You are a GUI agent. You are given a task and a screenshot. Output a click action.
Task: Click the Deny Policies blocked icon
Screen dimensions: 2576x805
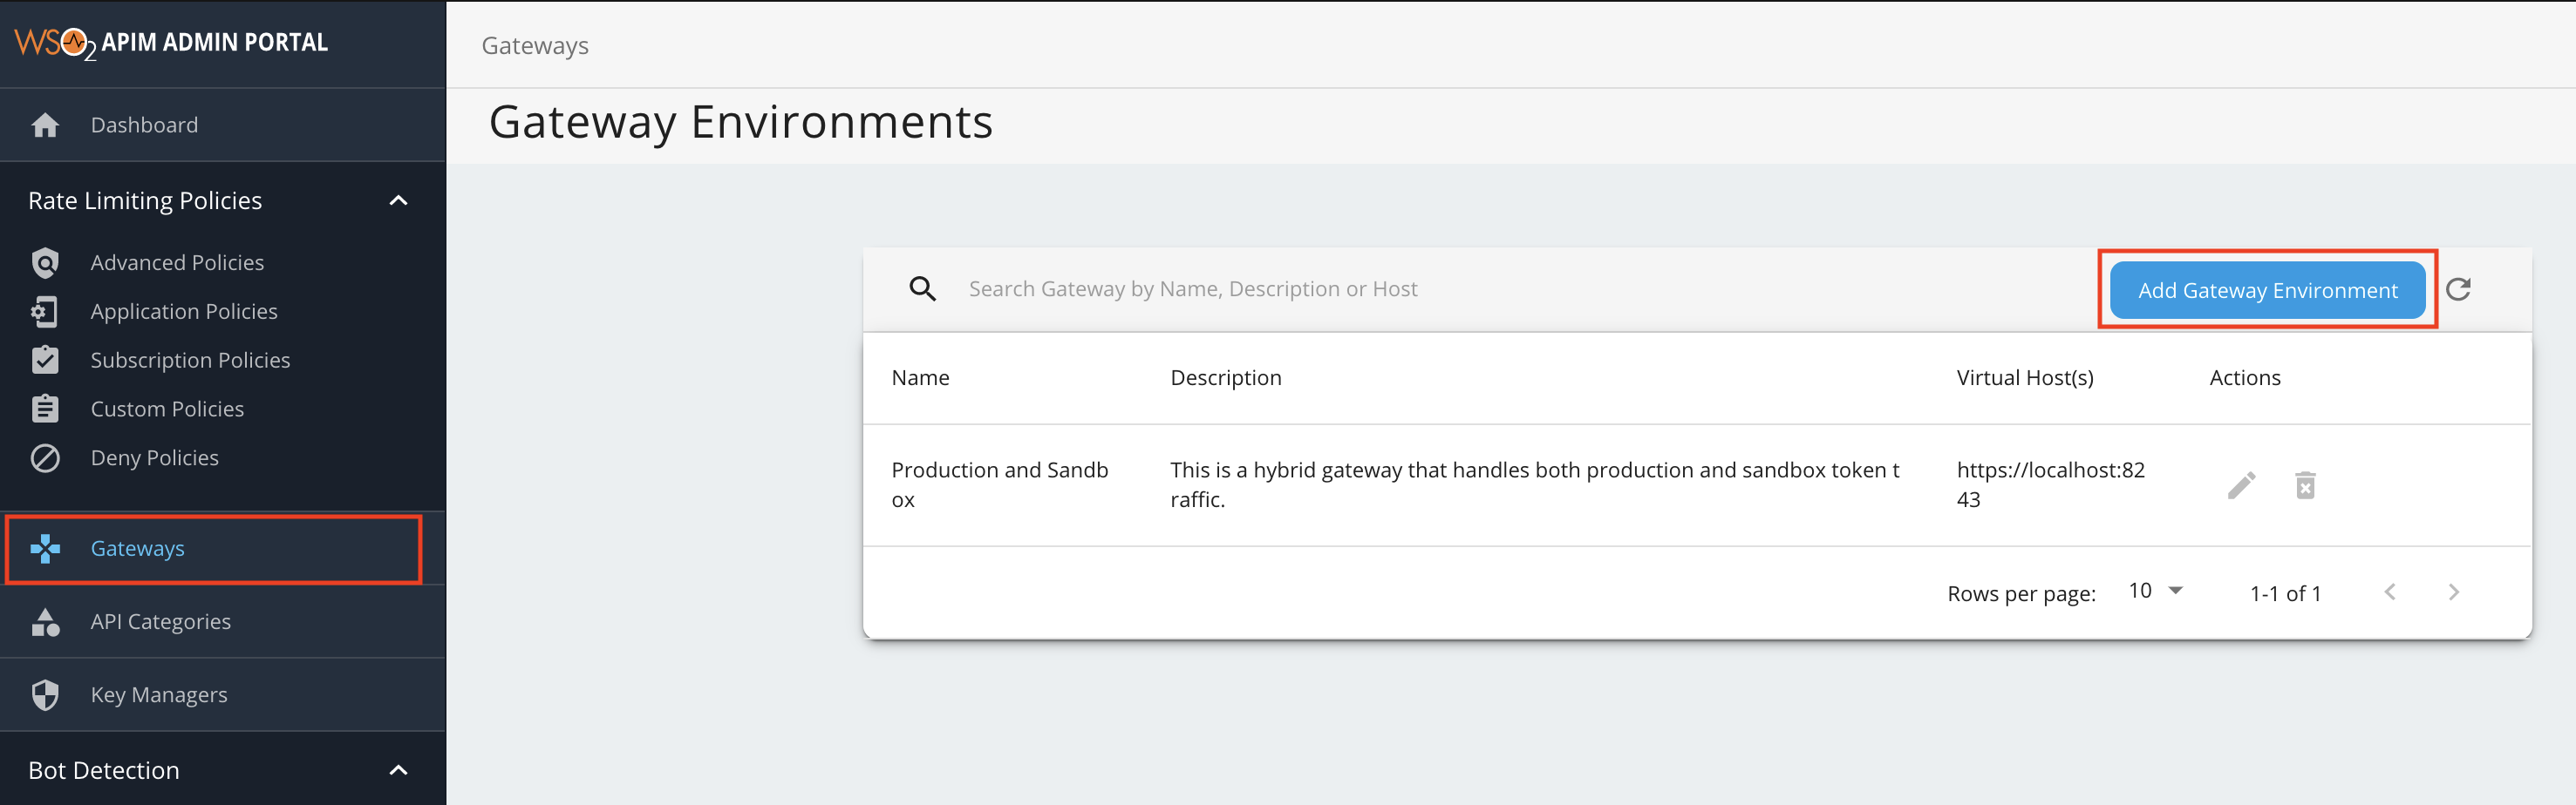click(45, 458)
